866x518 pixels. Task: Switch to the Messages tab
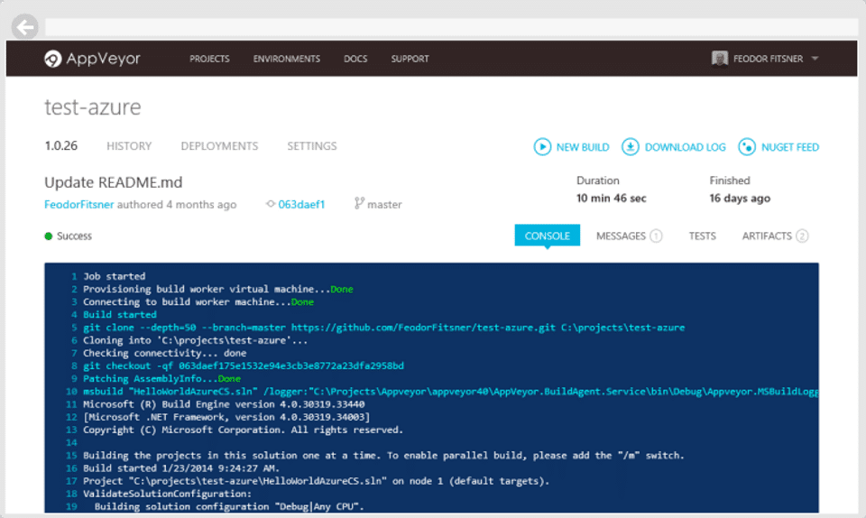pyautogui.click(x=621, y=236)
